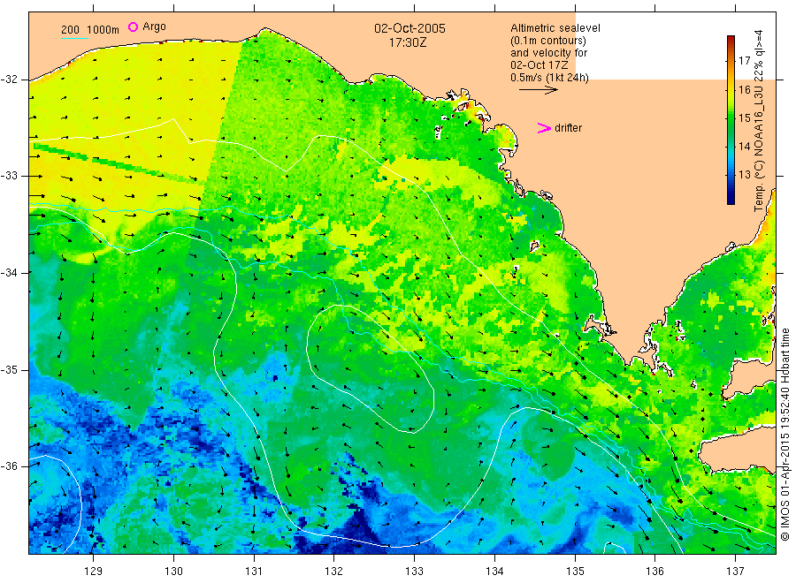Click the latitude label -35
Image resolution: width=796 pixels, height=583 pixels.
click(x=9, y=369)
